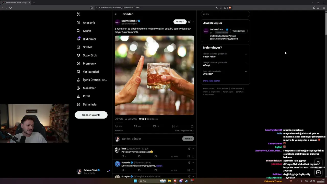This screenshot has width=327, height=184.
Task: Click Grok icon on DarkWeb Haber post
Action: (189, 22)
